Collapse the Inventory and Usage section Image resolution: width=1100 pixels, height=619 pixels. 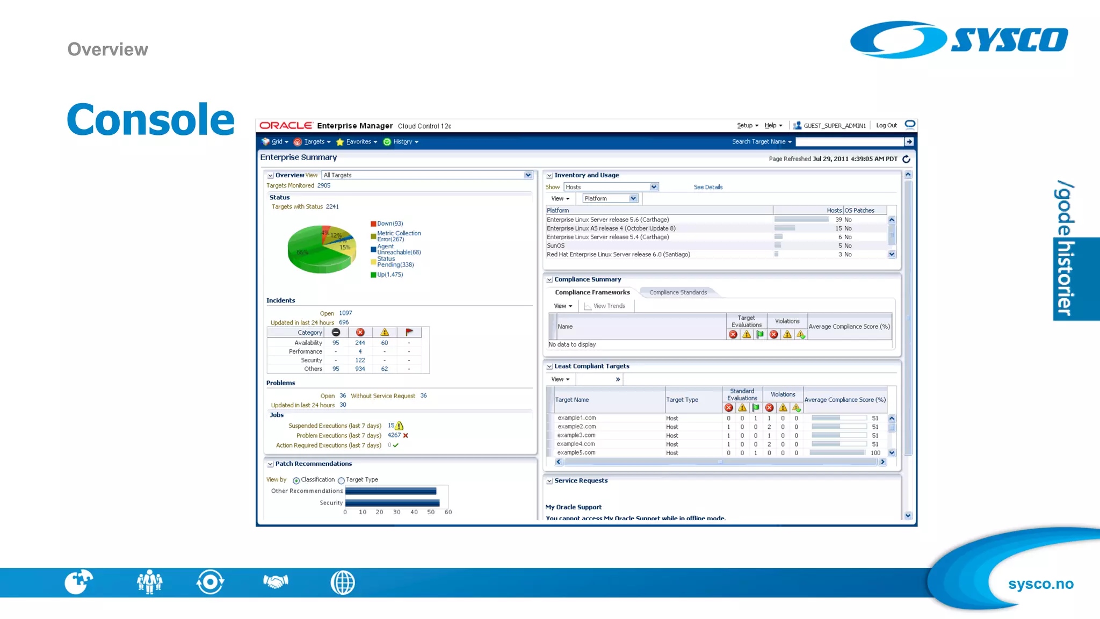pyautogui.click(x=549, y=176)
